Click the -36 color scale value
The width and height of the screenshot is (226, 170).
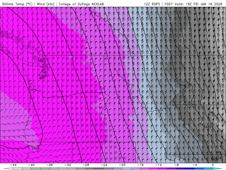pyautogui.click(x=49, y=165)
